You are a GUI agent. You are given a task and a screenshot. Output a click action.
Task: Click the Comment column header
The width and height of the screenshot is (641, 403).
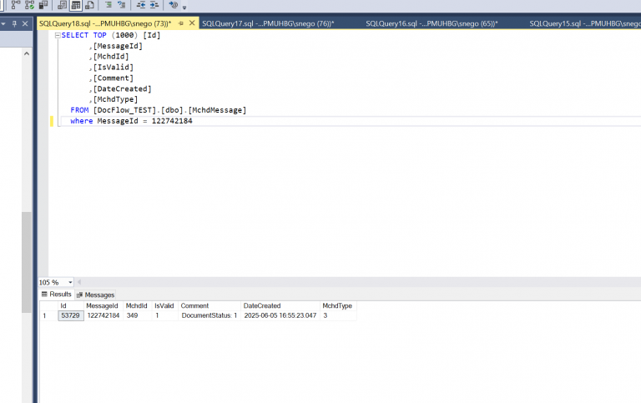coord(209,305)
